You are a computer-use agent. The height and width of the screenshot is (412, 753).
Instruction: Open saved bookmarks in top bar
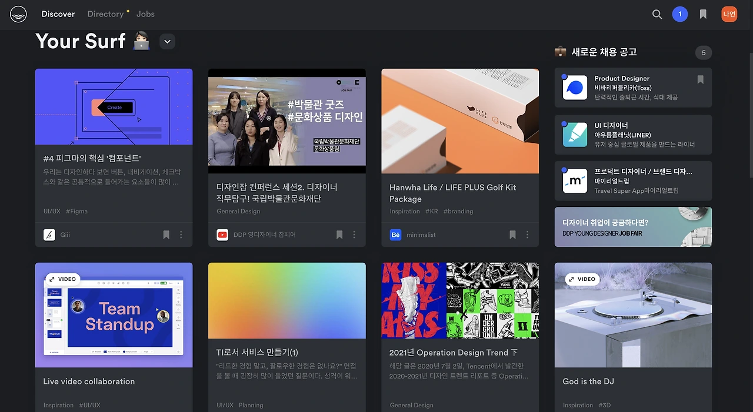point(703,14)
